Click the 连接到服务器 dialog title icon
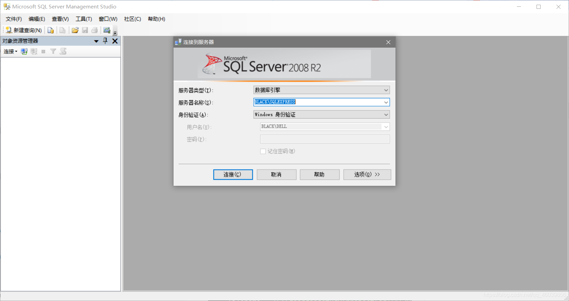Image resolution: width=569 pixels, height=301 pixels. pyautogui.click(x=178, y=42)
